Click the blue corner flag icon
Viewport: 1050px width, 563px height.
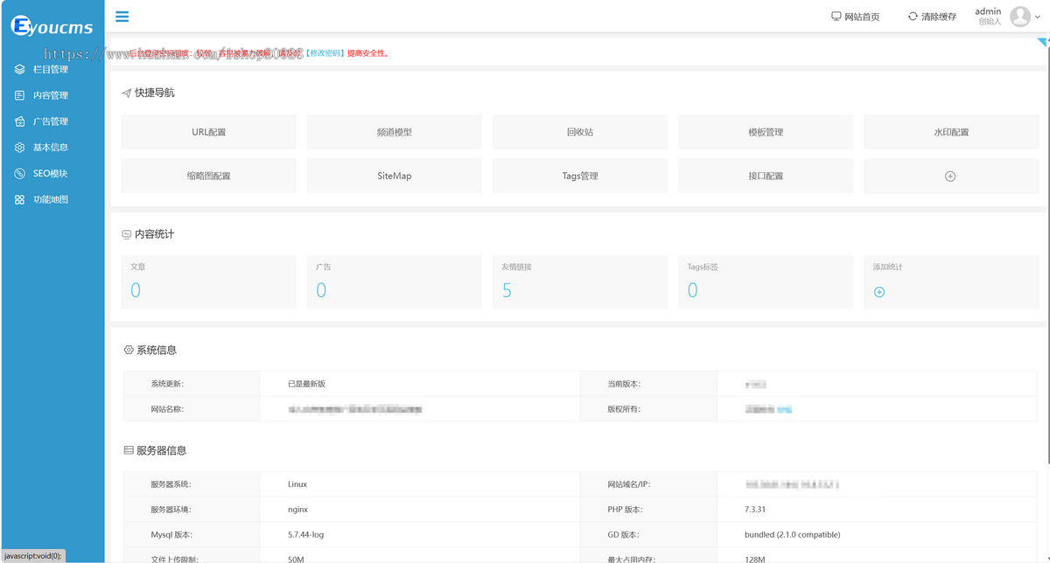click(1043, 42)
